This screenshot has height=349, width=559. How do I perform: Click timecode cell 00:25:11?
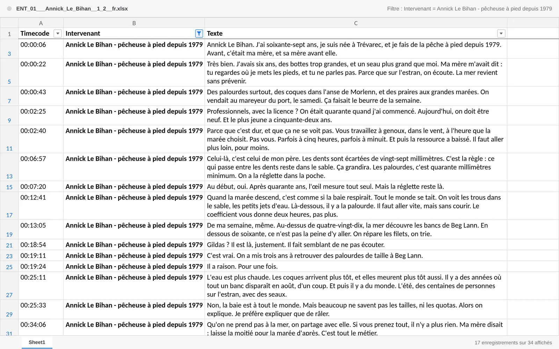point(41,286)
